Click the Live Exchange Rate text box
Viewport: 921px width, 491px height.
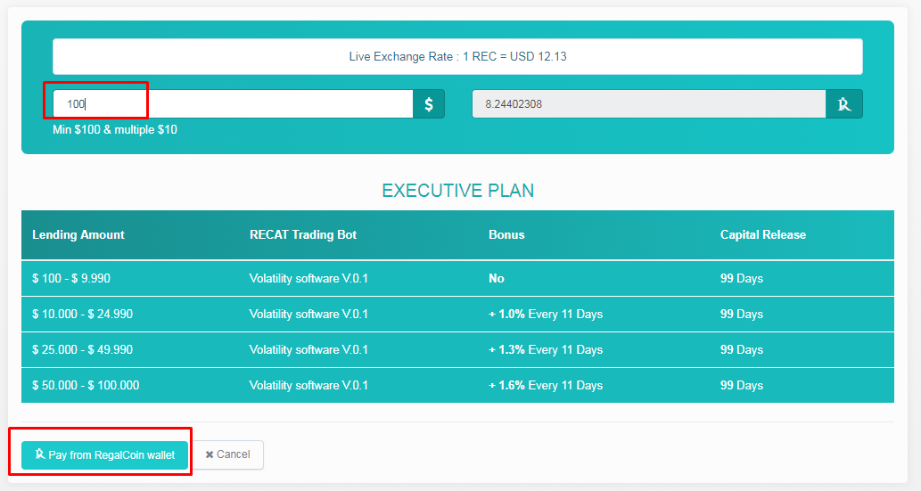pyautogui.click(x=457, y=56)
